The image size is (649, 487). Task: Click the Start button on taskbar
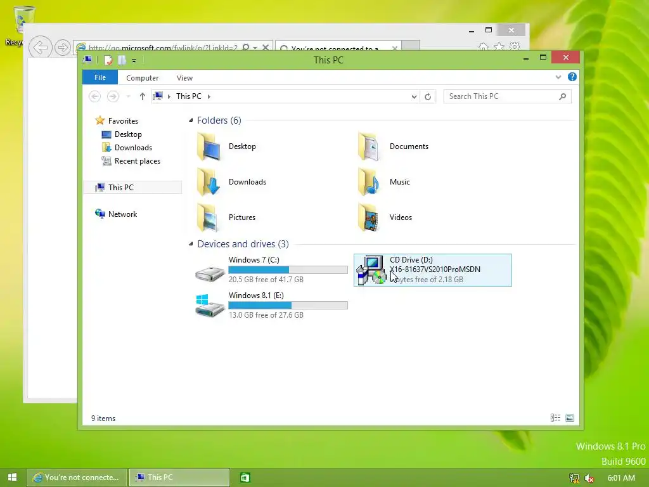click(13, 477)
